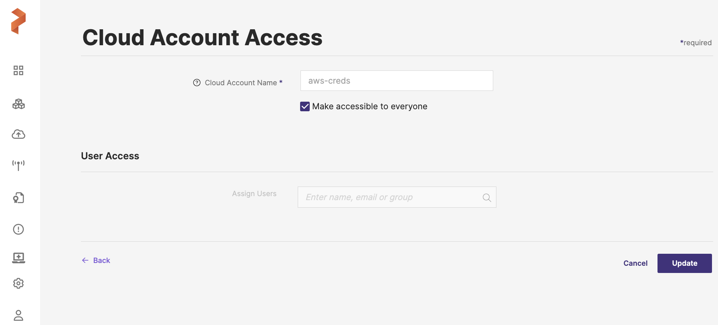Click the Portworx logo in the sidebar
This screenshot has height=325, width=718.
[x=18, y=21]
